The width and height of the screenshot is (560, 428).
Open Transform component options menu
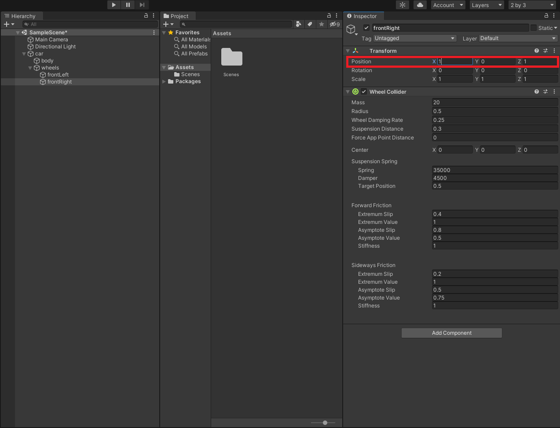(x=554, y=51)
